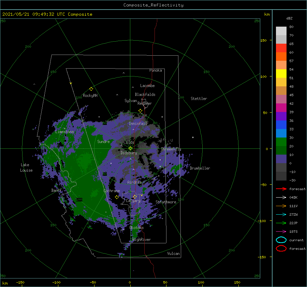The height and width of the screenshot is (287, 307).
Task: Click the Stettler city label
Action: pos(199,99)
